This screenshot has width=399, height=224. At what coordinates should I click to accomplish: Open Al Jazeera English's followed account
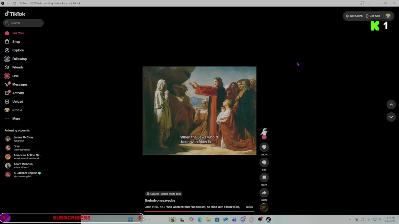click(x=23, y=175)
